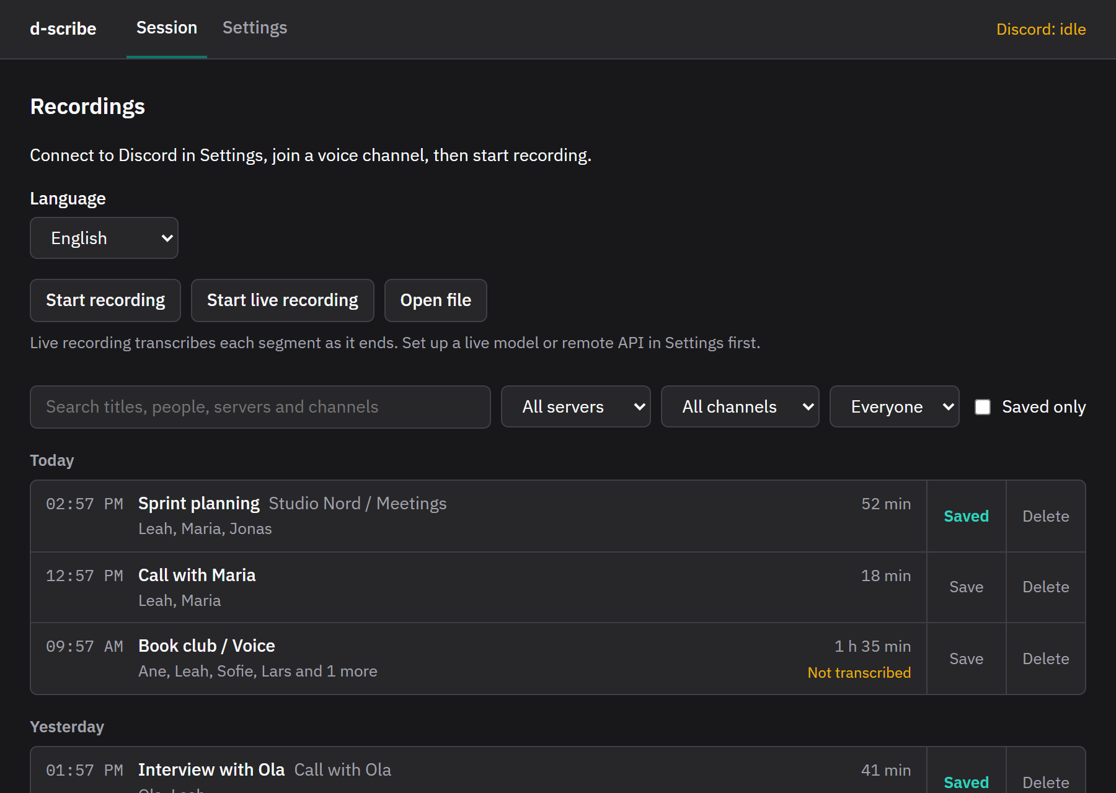Save the Book club / Voice recording
This screenshot has width=1116, height=793.
click(966, 659)
